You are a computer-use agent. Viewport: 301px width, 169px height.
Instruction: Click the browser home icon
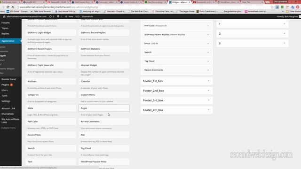(x=13, y=7)
